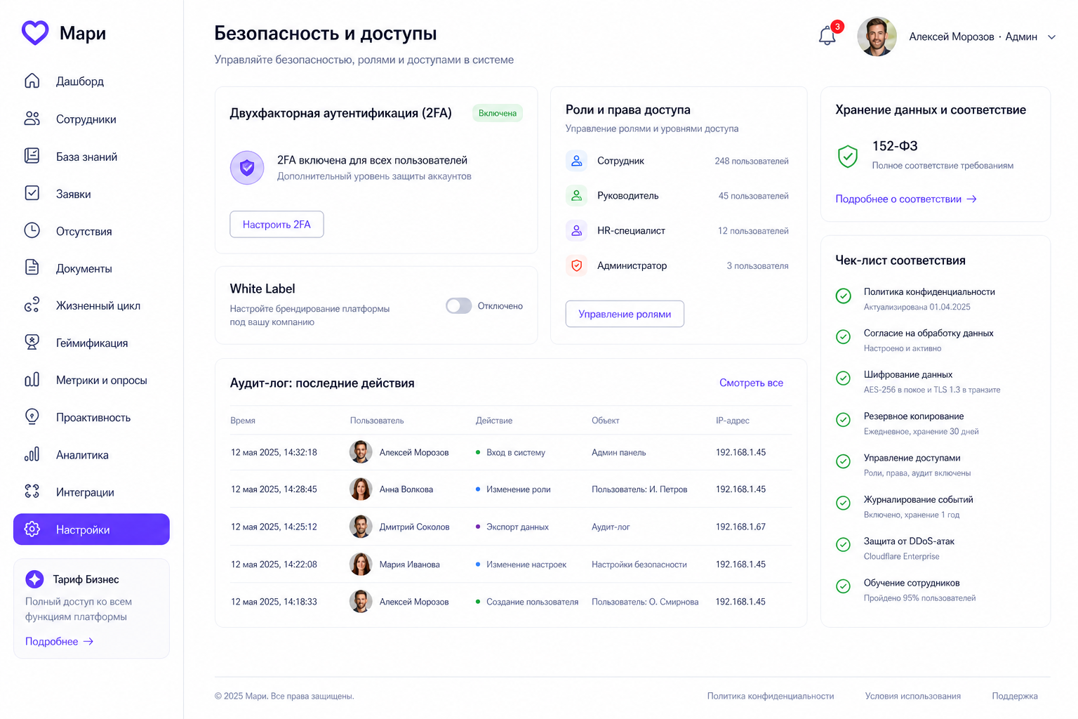The height and width of the screenshot is (719, 1078).
Task: Enable the White Label toggle
Action: 459,306
